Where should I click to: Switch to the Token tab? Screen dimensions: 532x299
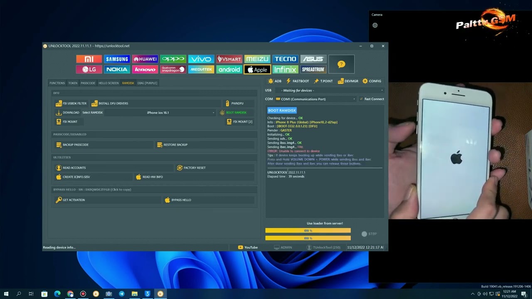73,83
